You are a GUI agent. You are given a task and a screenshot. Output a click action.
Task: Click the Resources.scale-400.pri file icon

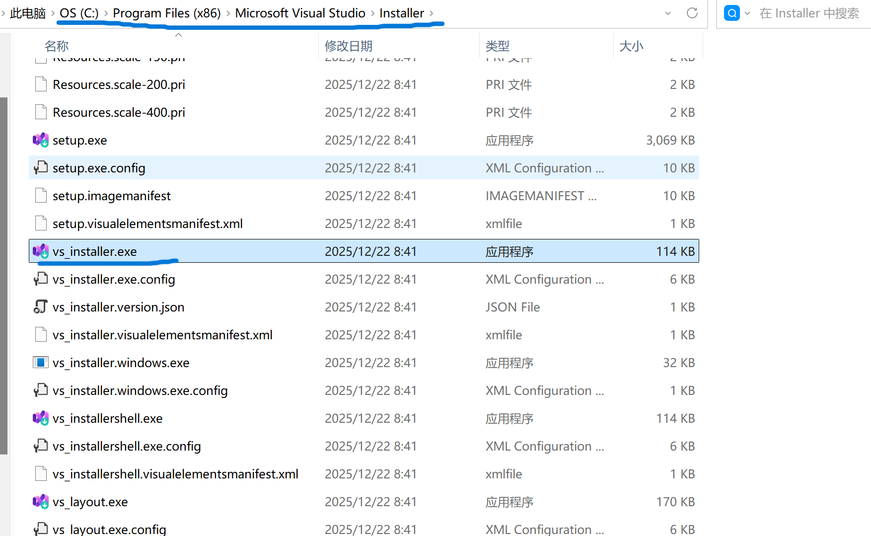pyautogui.click(x=41, y=112)
